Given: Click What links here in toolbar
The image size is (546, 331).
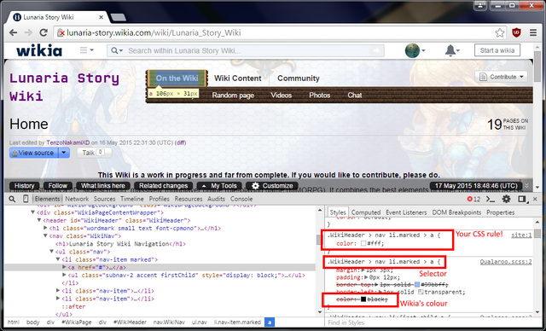Looking at the screenshot, I should 103,186.
